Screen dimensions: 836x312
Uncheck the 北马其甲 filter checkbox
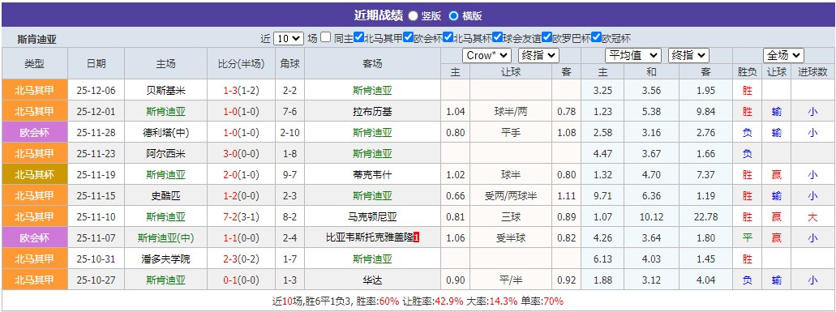358,38
